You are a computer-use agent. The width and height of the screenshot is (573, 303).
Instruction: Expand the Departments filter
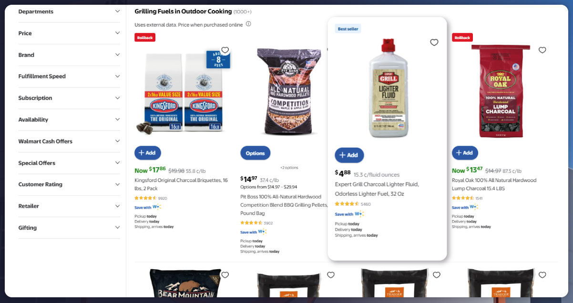click(69, 11)
